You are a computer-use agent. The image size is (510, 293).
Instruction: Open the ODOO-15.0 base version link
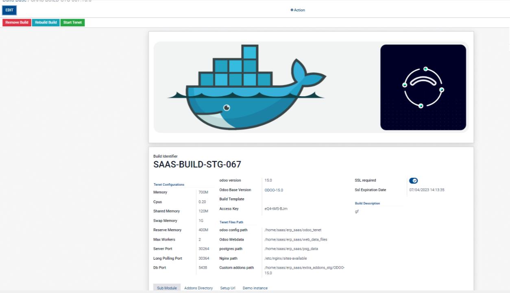274,190
